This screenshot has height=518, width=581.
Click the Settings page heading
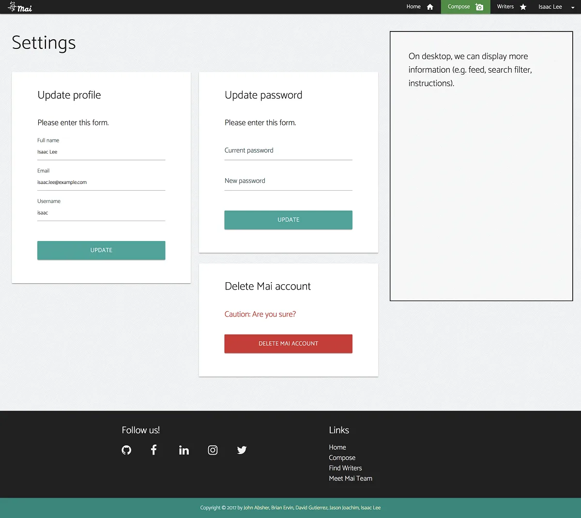[44, 43]
